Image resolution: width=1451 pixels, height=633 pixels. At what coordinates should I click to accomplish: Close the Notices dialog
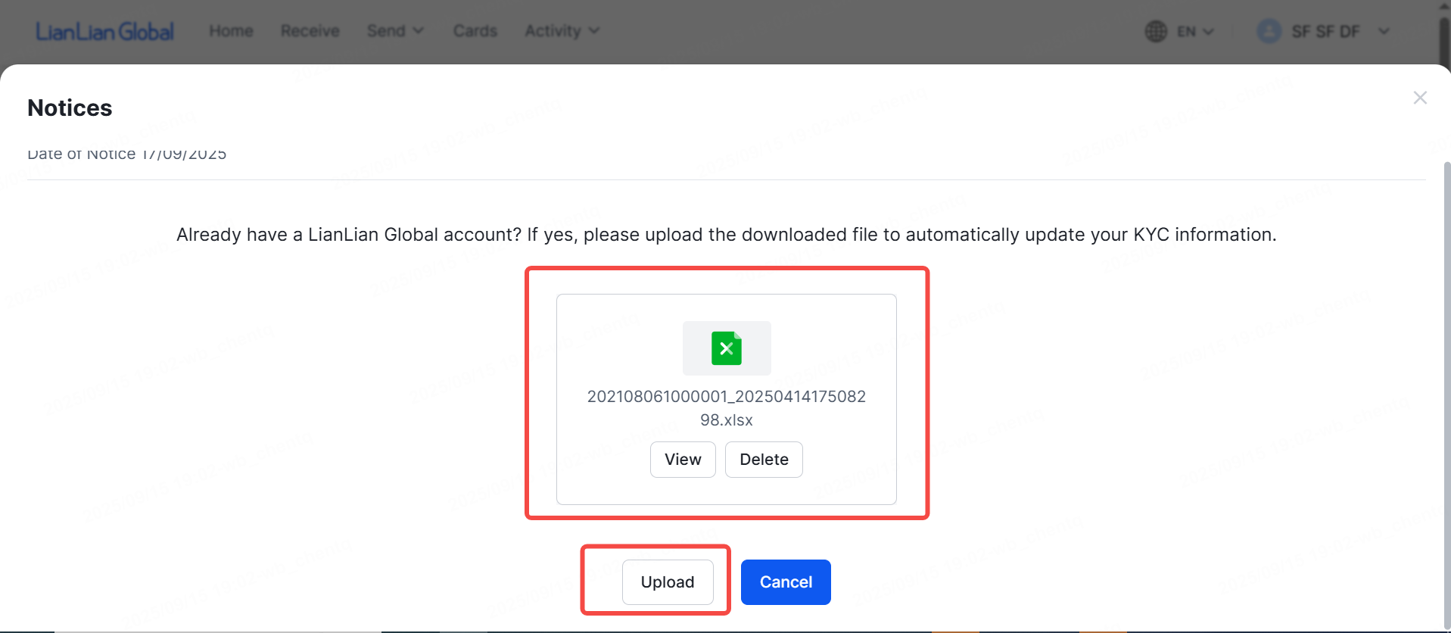(1420, 98)
